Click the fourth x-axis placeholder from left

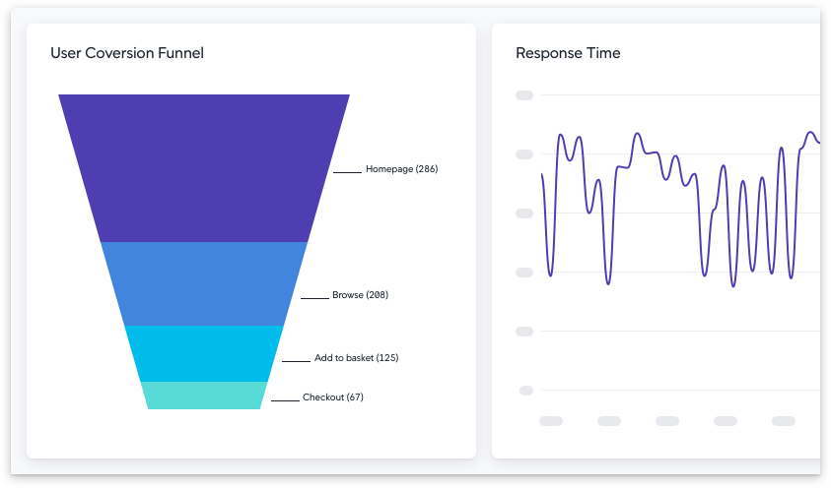[726, 421]
